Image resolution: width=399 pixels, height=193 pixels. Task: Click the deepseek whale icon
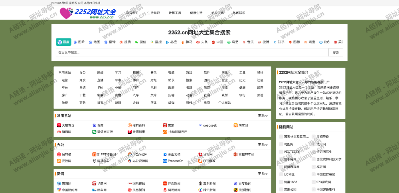pos(200,125)
